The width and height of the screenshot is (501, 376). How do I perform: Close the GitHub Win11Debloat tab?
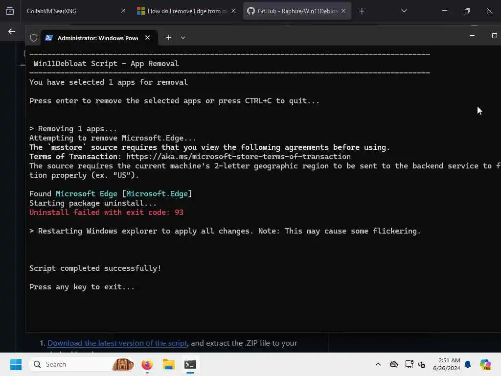[343, 11]
